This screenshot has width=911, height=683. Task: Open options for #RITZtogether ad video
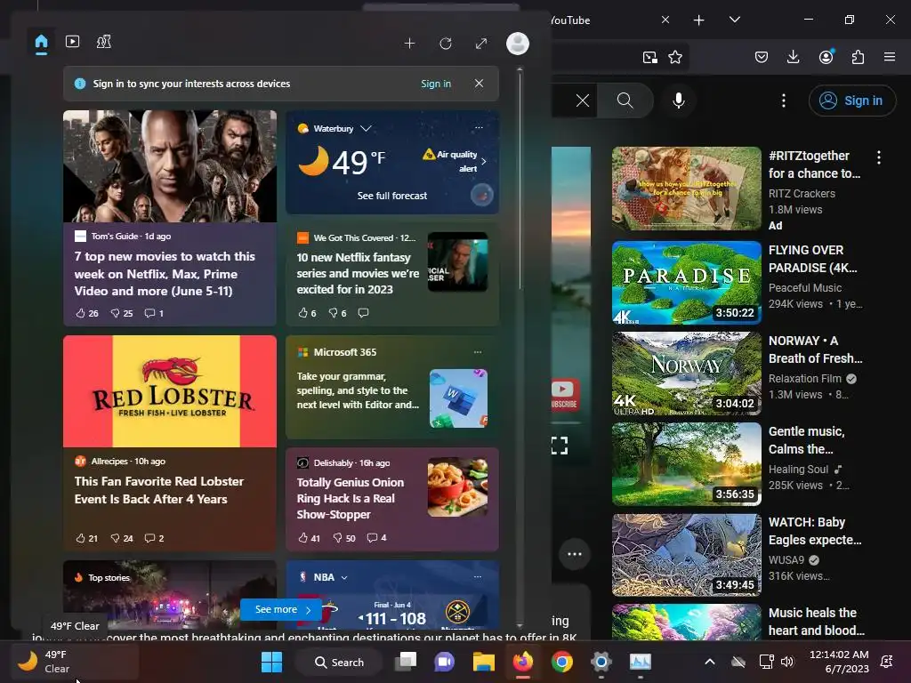(x=878, y=157)
